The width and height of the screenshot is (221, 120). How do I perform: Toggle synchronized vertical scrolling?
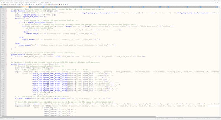click(x=36, y=4)
